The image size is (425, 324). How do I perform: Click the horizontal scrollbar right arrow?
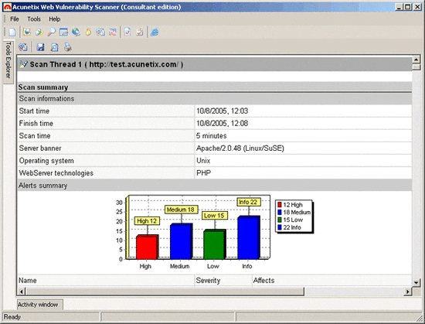(407, 292)
